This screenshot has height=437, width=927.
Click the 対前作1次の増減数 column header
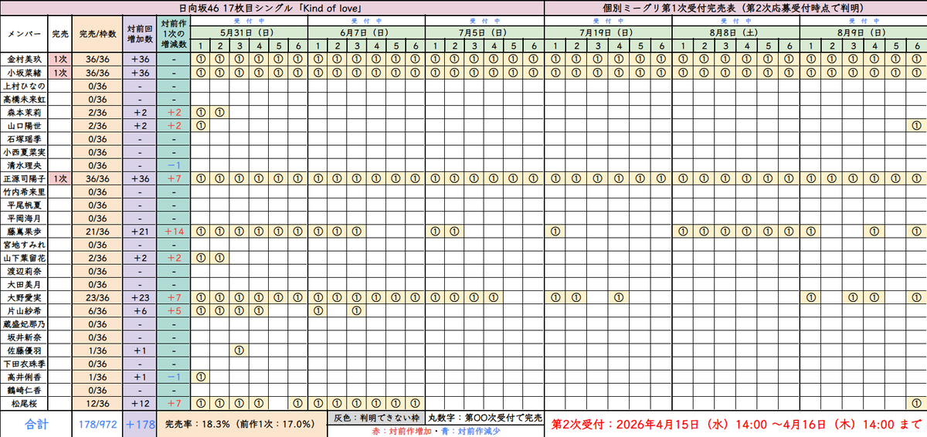tap(172, 34)
